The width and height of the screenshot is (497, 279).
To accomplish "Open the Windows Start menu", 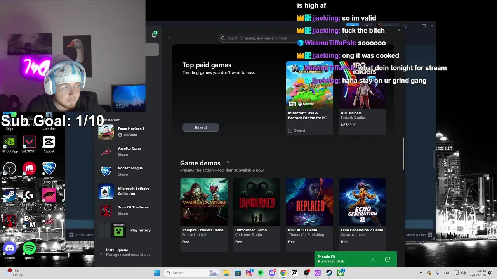I will pos(157,273).
